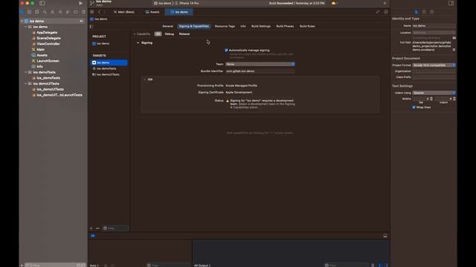Collapse the iOS signing subsection
This screenshot has width=476, height=267.
tap(145, 79)
